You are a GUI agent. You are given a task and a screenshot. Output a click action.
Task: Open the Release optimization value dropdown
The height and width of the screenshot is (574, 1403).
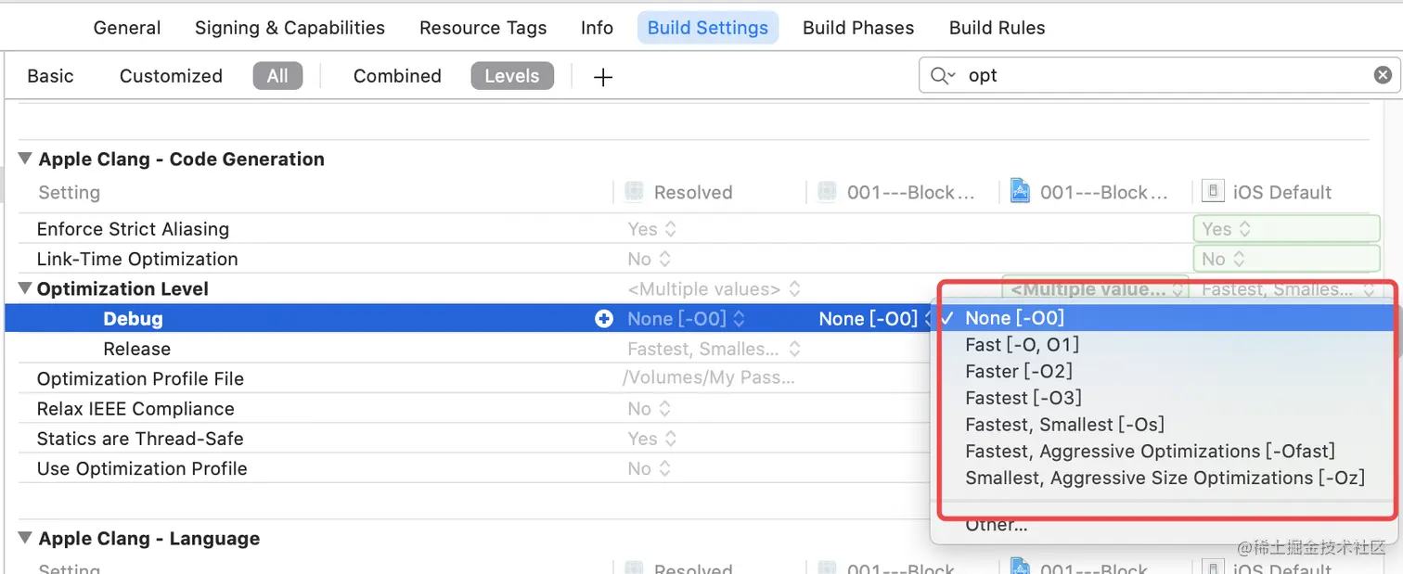click(712, 350)
